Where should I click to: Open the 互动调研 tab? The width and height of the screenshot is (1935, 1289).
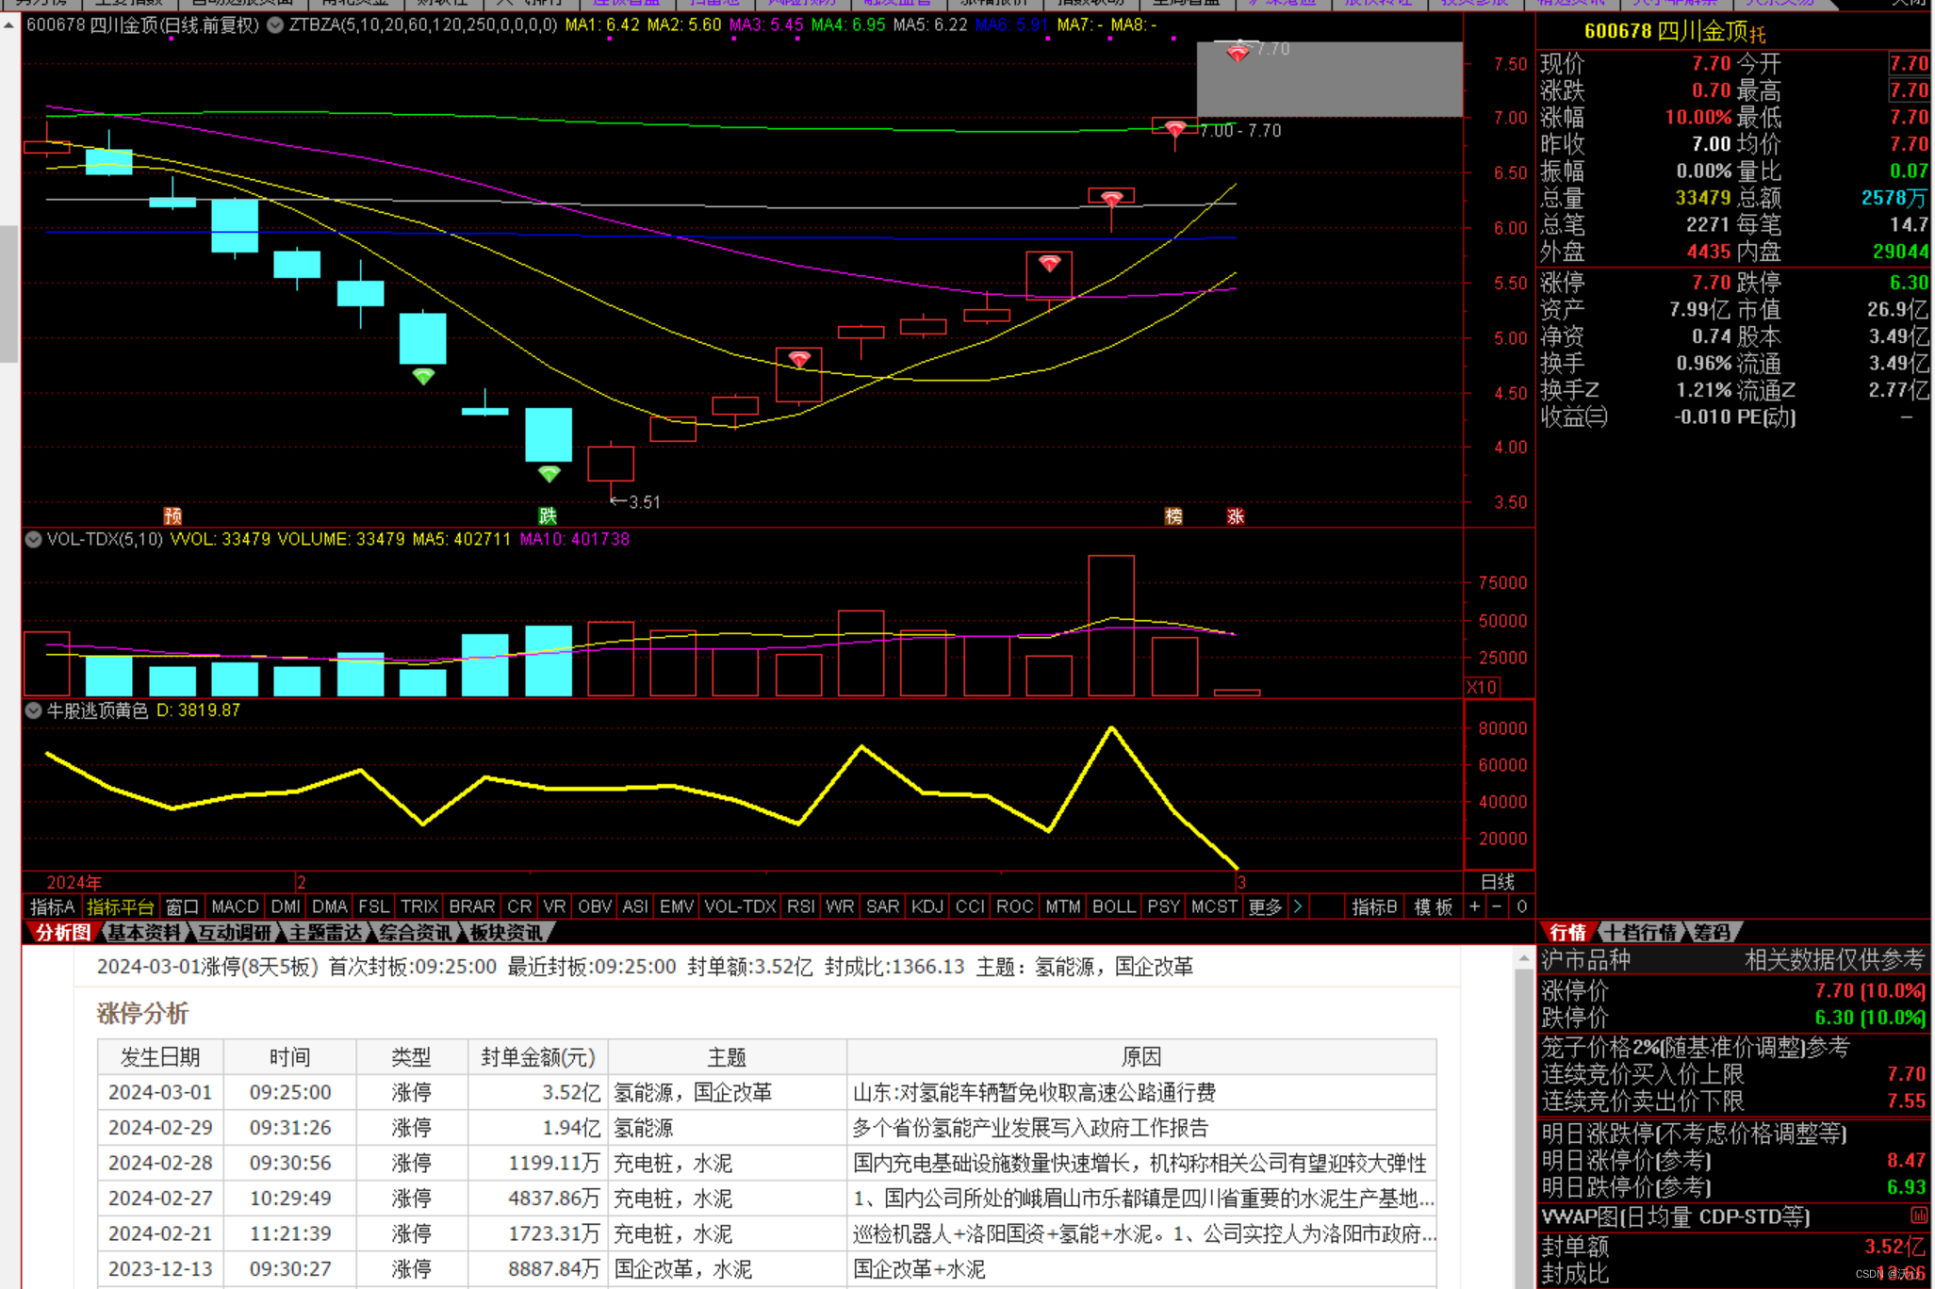pos(234,932)
